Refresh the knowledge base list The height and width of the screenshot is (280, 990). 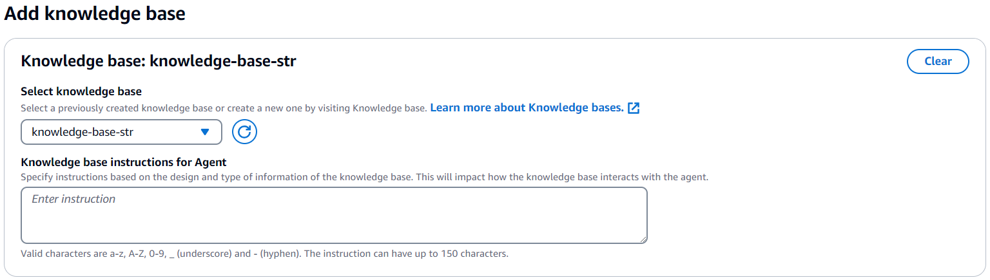pos(245,132)
